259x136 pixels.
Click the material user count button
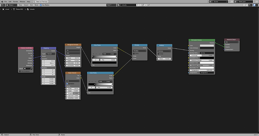pos(138,5)
